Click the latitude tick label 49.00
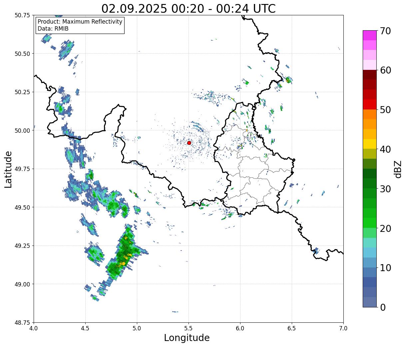This screenshot has height=346, width=406. [22, 284]
